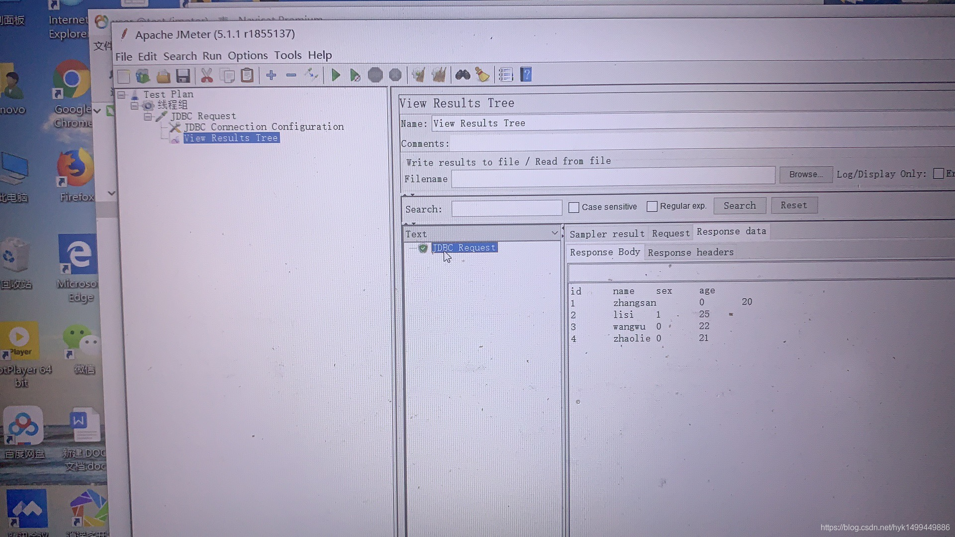Click the Search button
This screenshot has height=537, width=955.
739,205
